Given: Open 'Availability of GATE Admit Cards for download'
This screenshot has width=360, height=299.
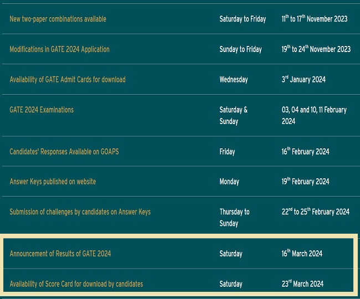Looking at the screenshot, I should coord(67,80).
